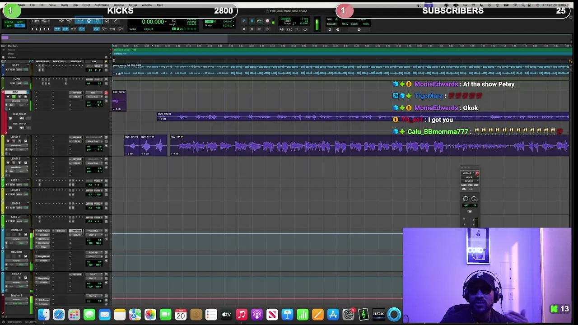
Task: Toggle Grid edit mode
Action: [20, 26]
